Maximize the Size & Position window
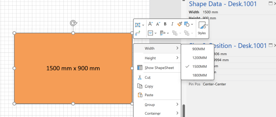The height and width of the screenshot is (117, 276). (x=271, y=45)
